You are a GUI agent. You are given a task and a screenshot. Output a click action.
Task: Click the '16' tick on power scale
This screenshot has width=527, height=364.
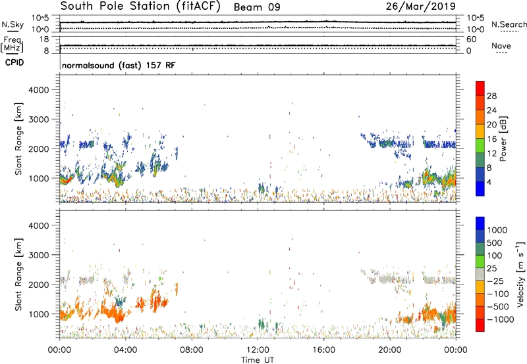tap(491, 139)
